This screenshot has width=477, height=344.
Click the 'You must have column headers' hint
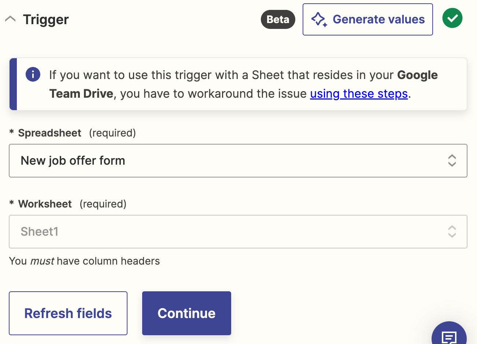tap(84, 261)
